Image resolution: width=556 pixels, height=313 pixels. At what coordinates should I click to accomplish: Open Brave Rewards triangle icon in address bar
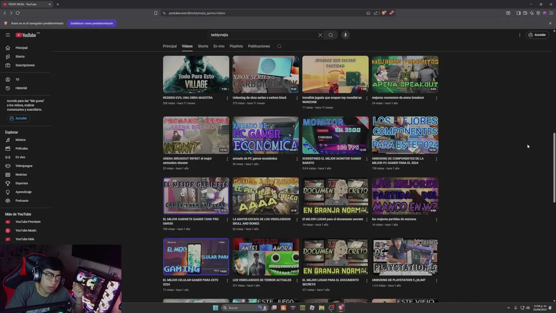click(x=391, y=13)
